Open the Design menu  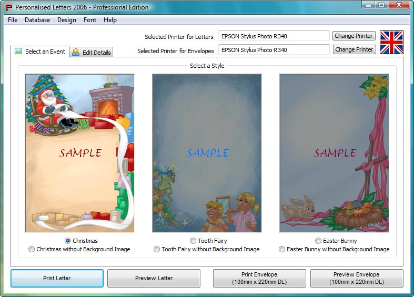(x=66, y=20)
